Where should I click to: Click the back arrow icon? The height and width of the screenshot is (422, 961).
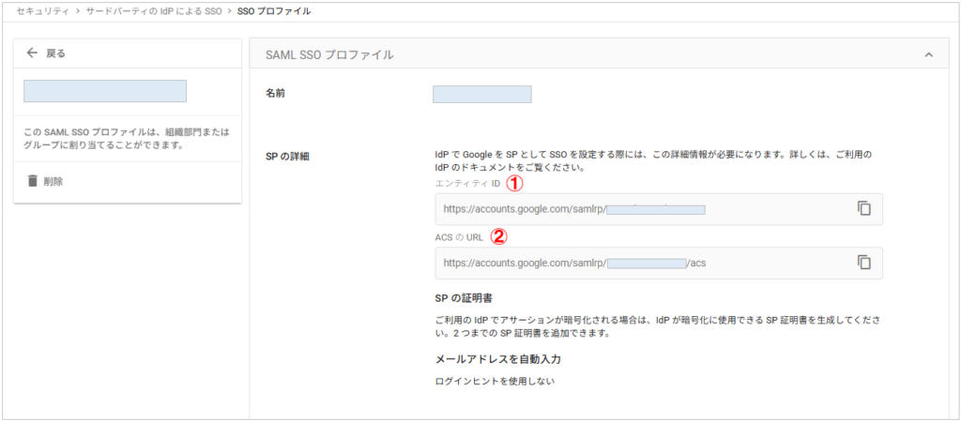tap(33, 53)
